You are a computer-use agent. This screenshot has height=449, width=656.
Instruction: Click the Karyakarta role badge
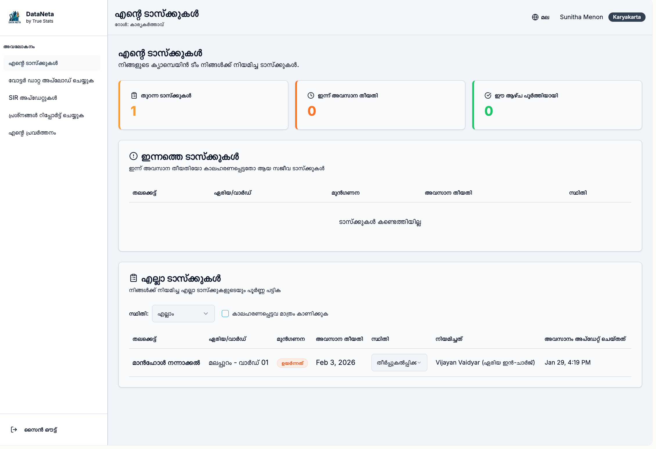(626, 17)
